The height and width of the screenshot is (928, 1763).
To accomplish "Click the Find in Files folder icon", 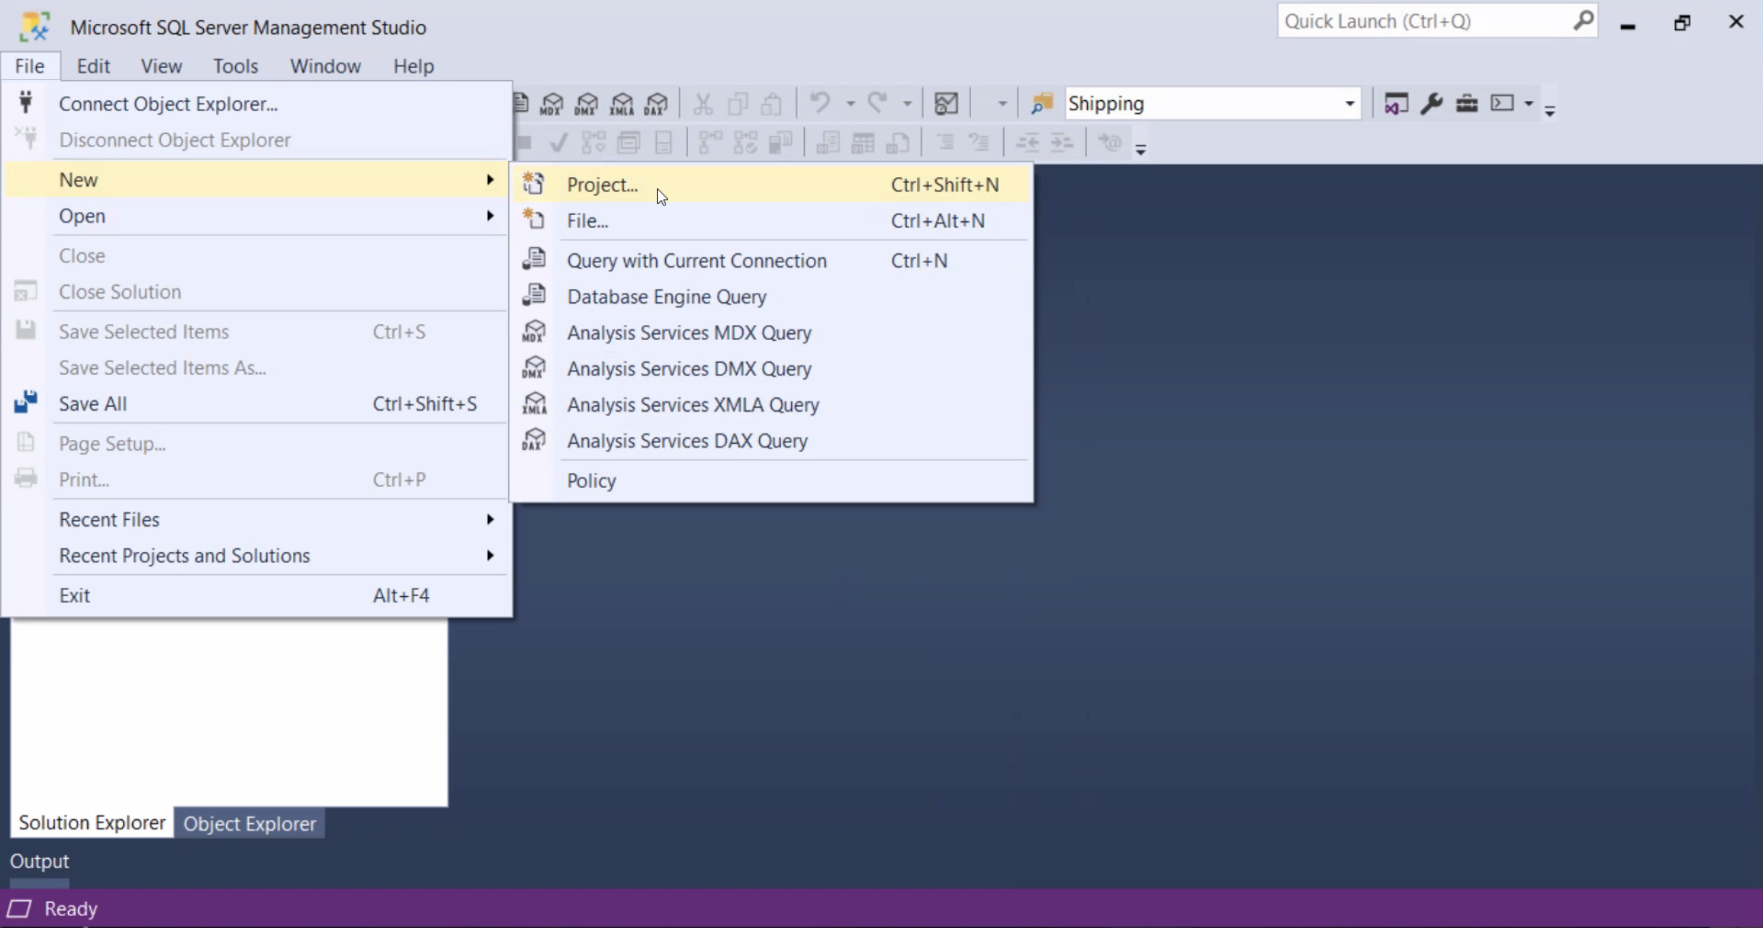I will click(x=1042, y=104).
